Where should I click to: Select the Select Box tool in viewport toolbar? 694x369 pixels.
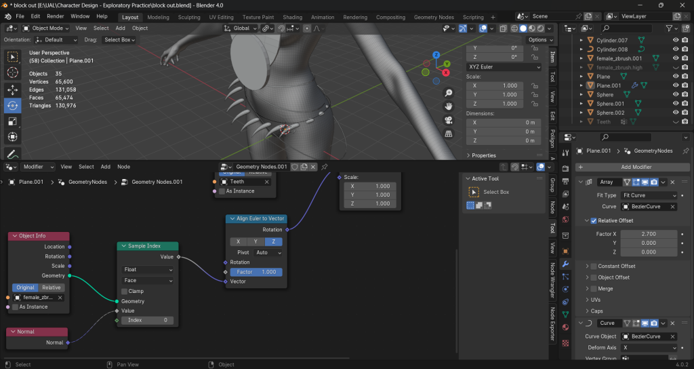click(x=12, y=57)
